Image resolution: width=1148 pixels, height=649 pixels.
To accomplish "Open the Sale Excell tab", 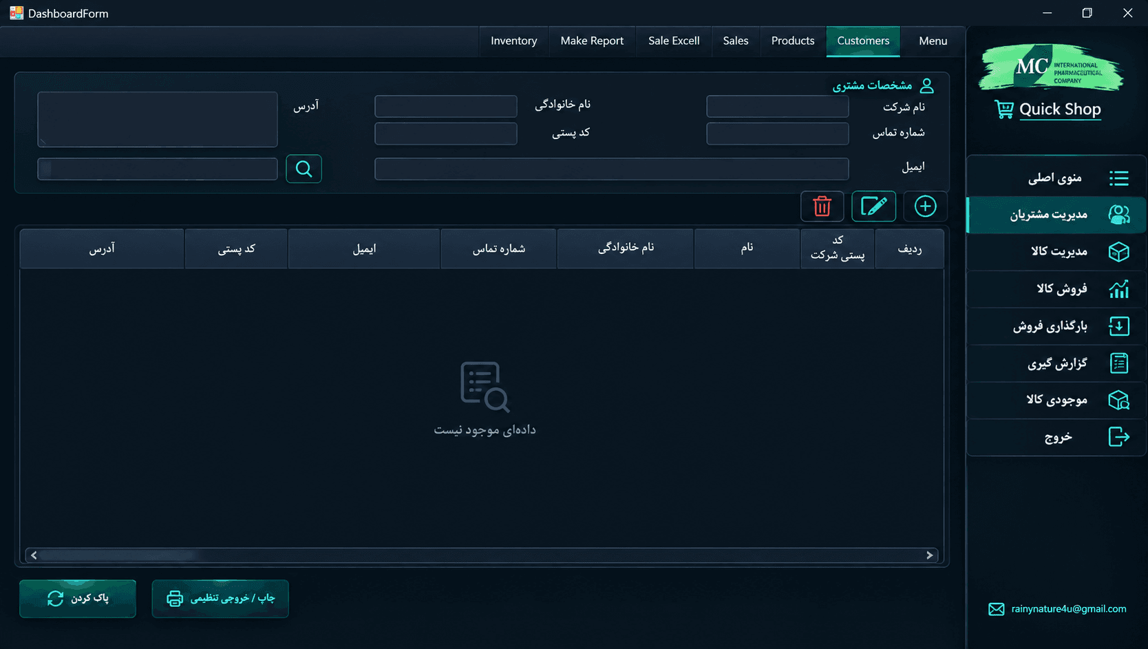I will click(x=674, y=41).
